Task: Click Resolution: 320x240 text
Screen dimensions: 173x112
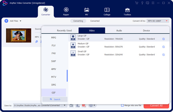Action: 114,55
